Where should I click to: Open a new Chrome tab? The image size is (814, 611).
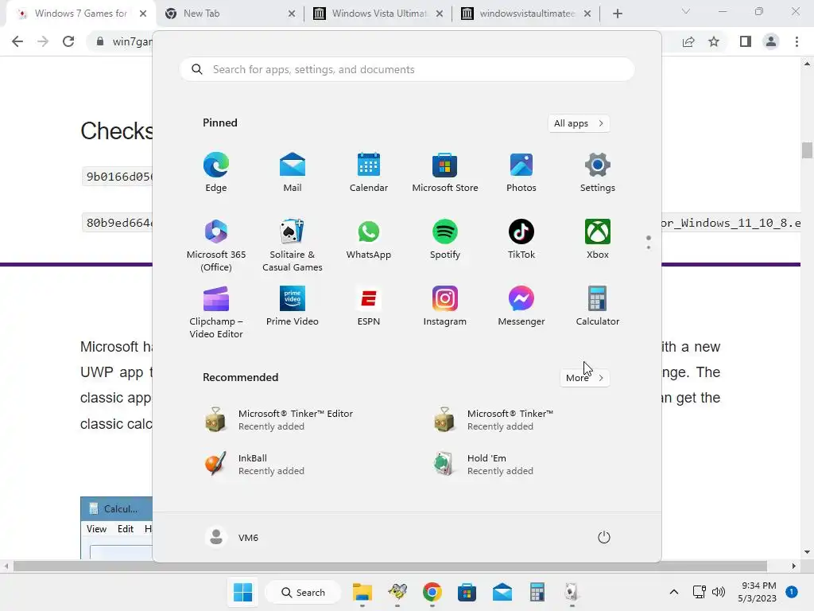click(617, 14)
